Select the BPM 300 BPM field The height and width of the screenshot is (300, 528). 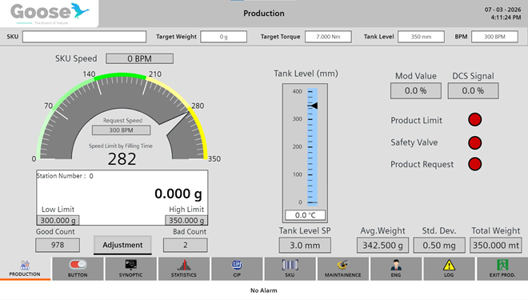494,37
